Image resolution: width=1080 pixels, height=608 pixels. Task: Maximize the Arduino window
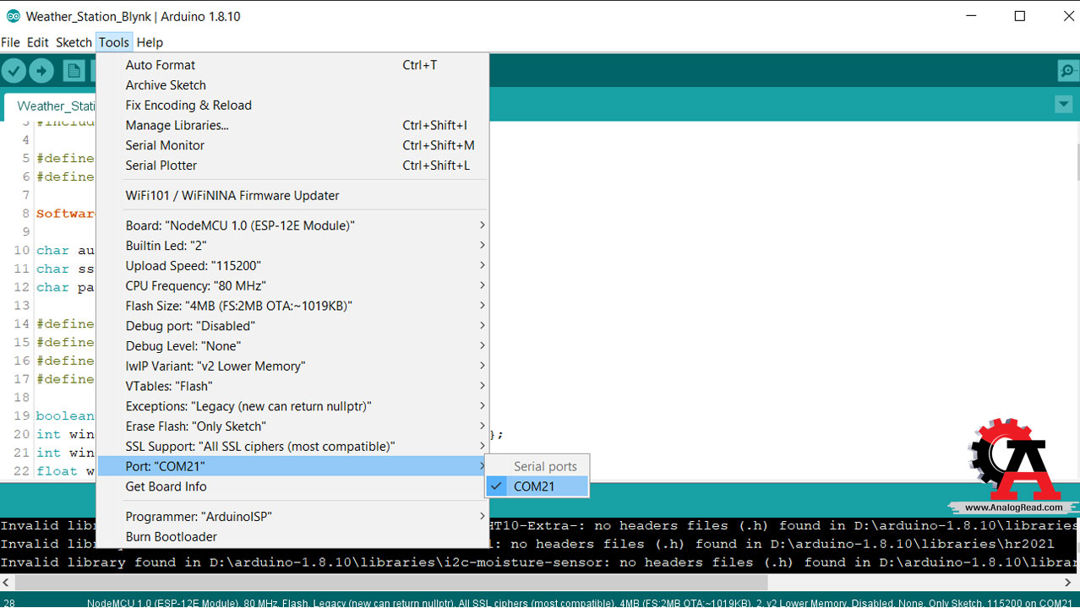1020,16
